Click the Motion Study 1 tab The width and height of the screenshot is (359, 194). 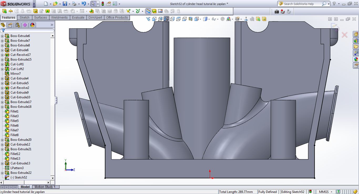(45, 187)
